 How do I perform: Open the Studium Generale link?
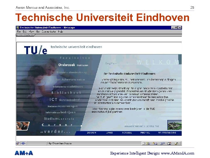tap(59, 118)
